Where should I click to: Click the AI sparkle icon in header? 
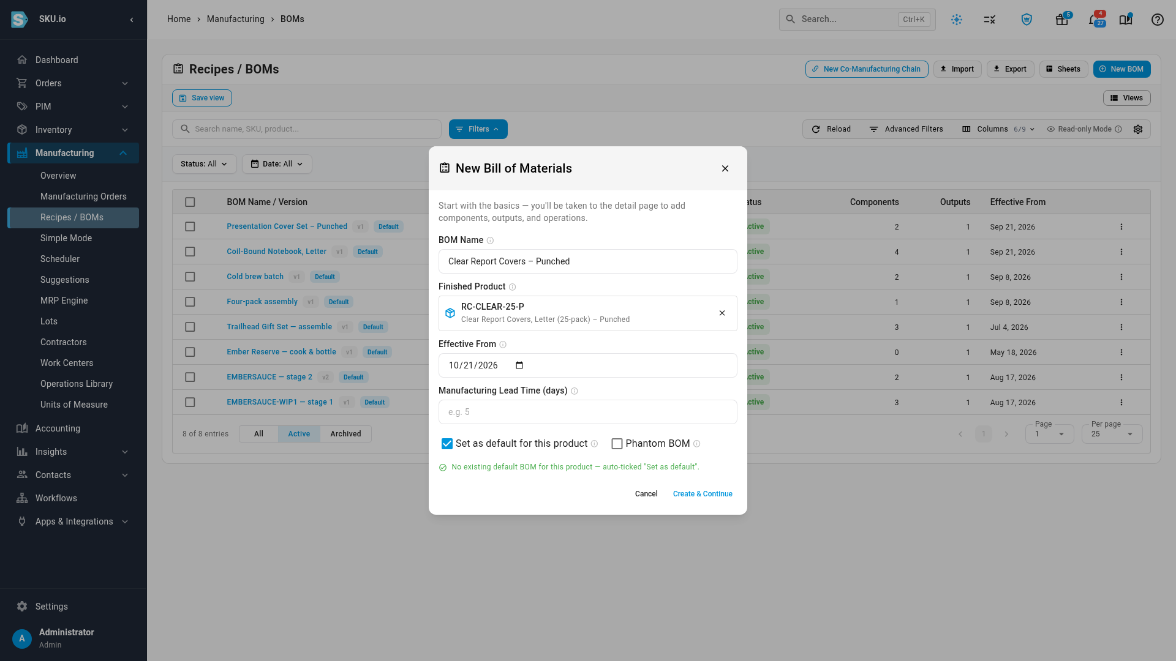point(956,20)
